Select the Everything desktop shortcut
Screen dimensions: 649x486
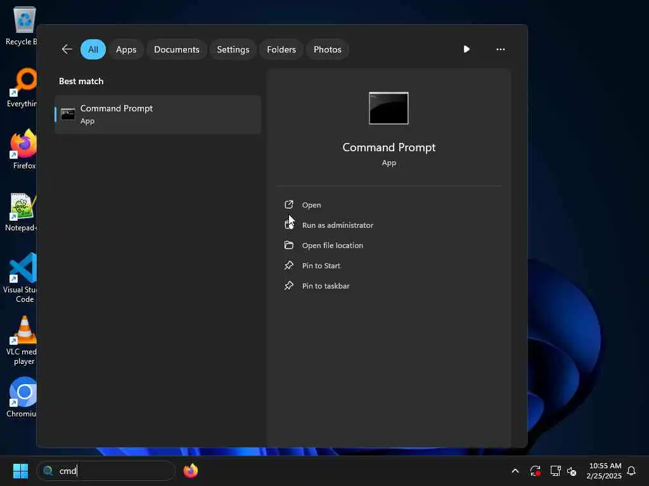[22, 88]
